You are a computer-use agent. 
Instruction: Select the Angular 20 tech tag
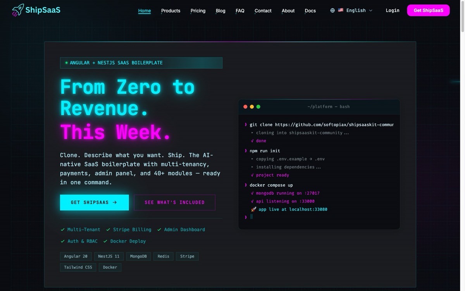pyautogui.click(x=76, y=256)
